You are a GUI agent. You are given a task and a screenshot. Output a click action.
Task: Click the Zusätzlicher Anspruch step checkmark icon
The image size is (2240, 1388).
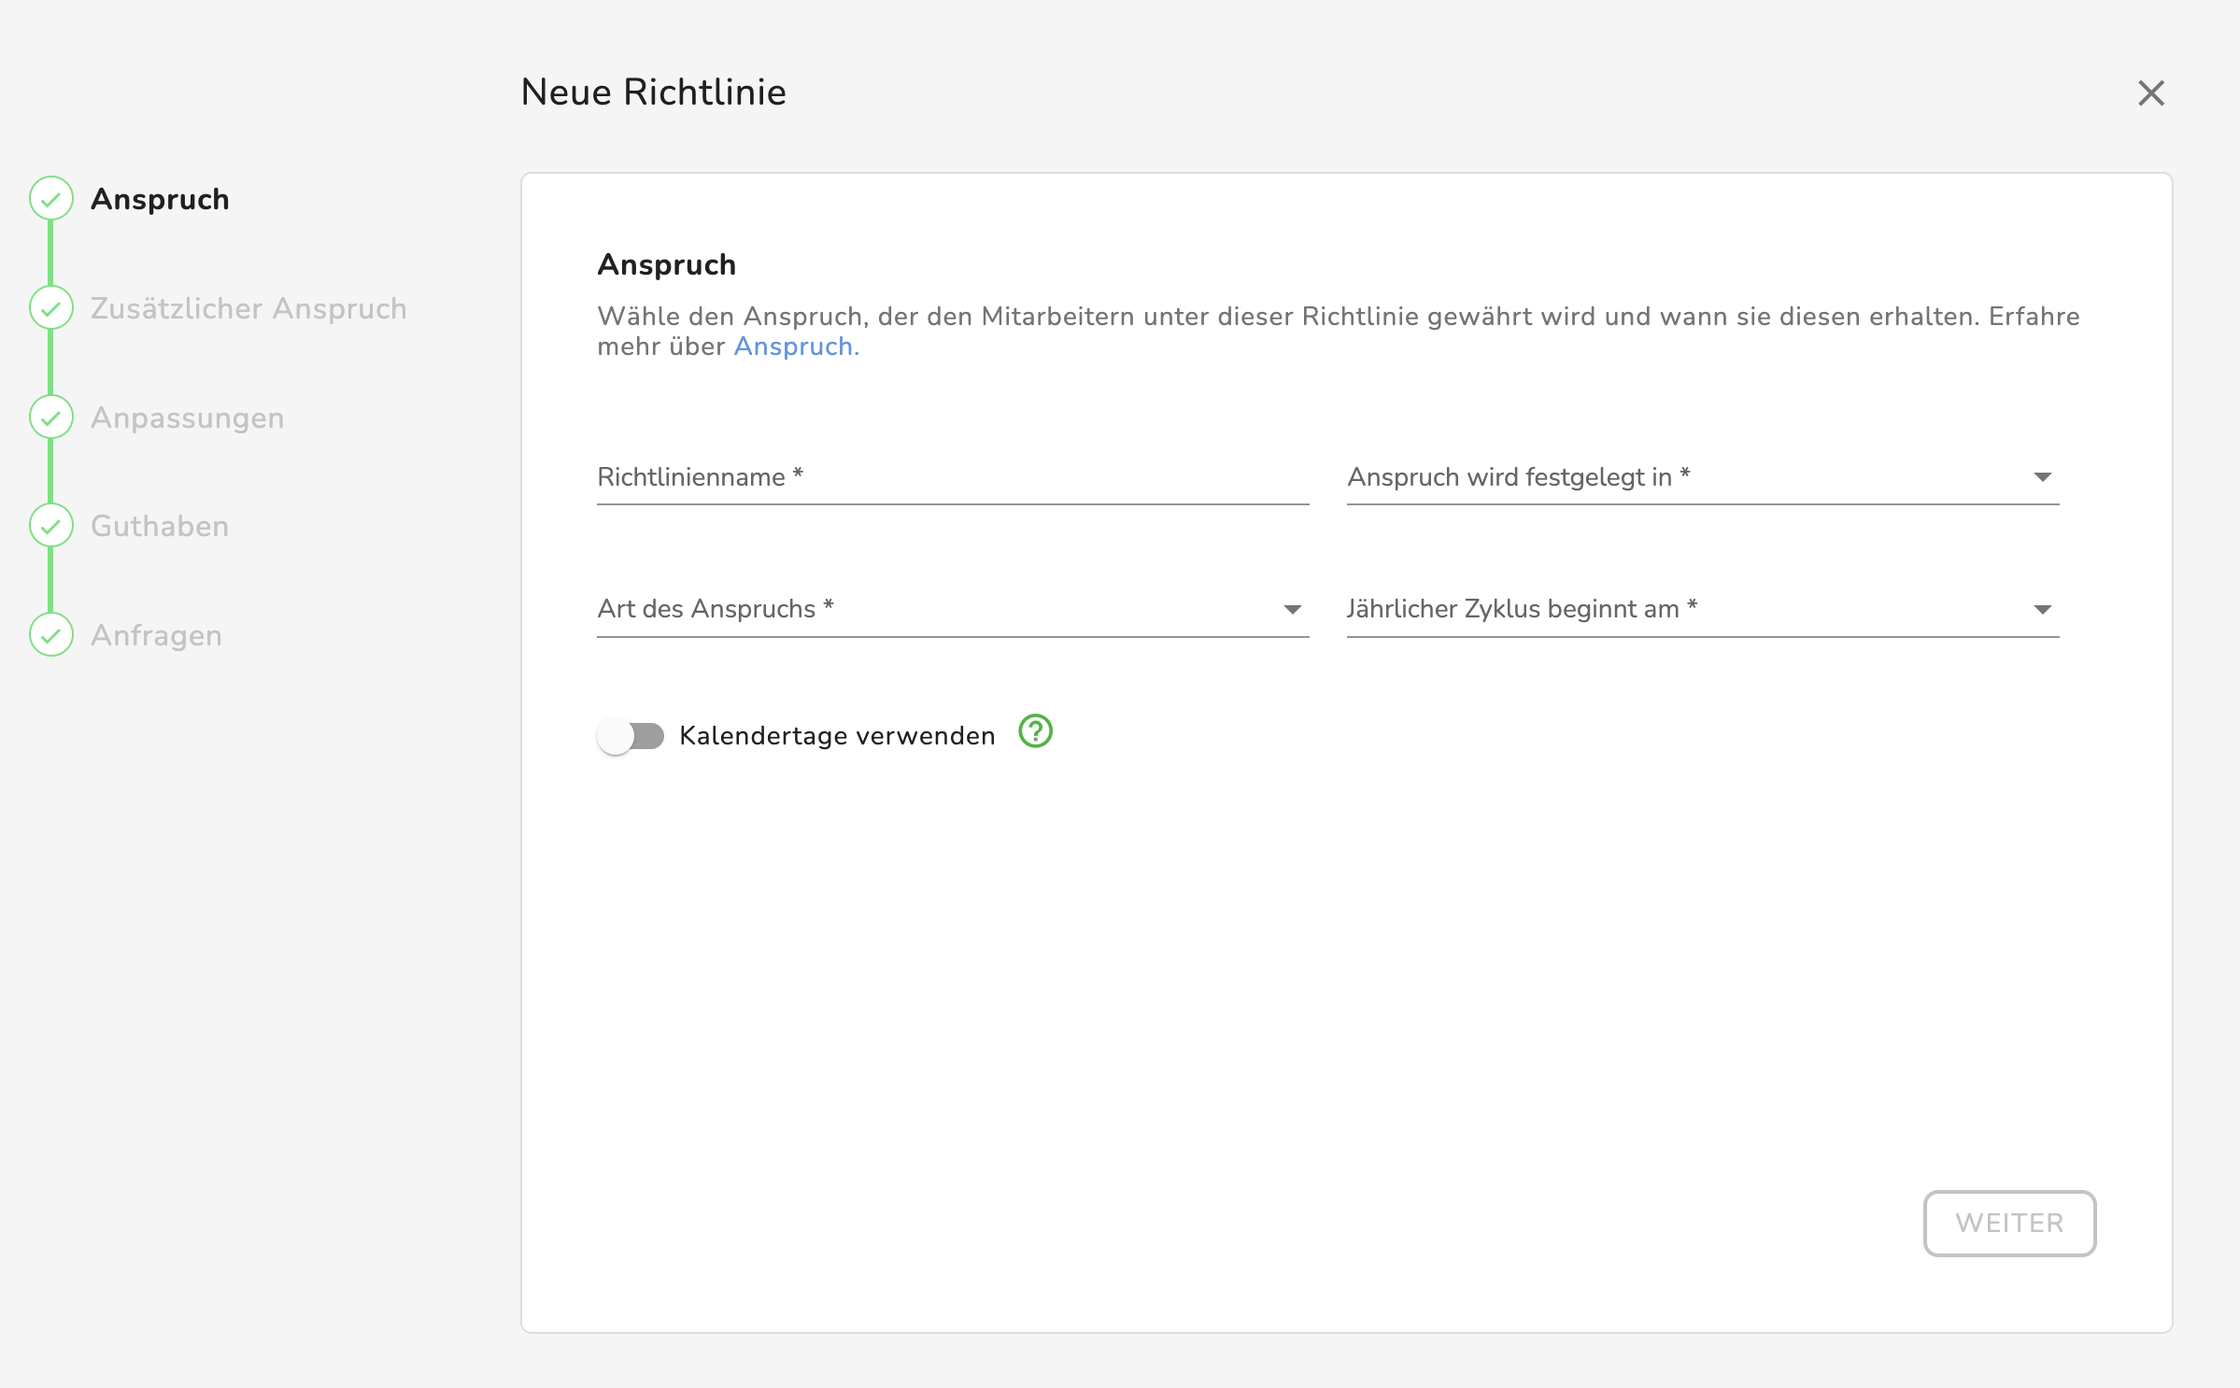(51, 308)
